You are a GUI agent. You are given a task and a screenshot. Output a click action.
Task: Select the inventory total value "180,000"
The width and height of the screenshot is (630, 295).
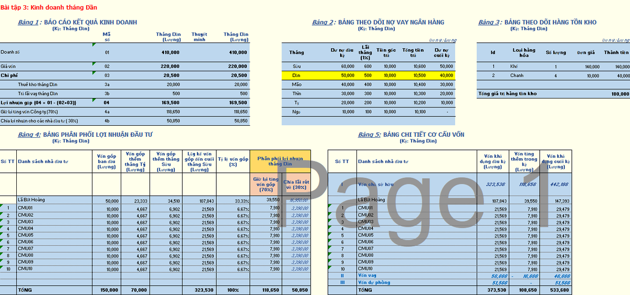tap(620, 94)
